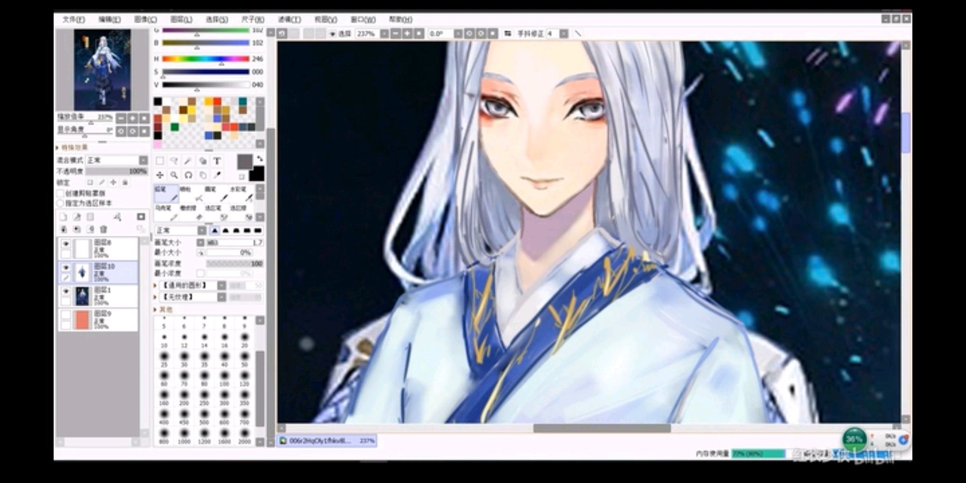This screenshot has height=483, width=966.
Task: Open the 图层(L) menu
Action: click(x=181, y=19)
